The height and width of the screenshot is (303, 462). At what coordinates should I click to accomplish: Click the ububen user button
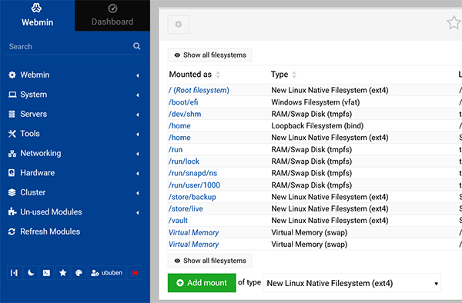tap(107, 273)
